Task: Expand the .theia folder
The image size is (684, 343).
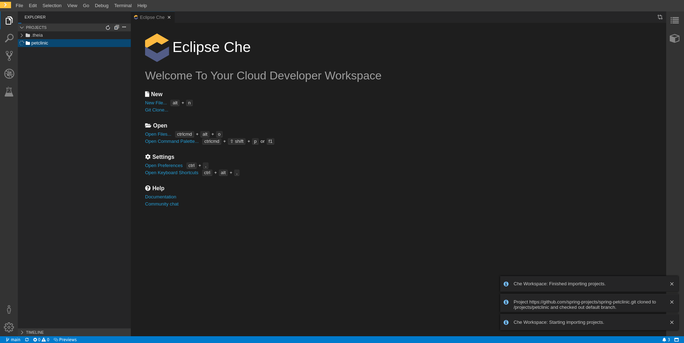Action: (x=22, y=35)
